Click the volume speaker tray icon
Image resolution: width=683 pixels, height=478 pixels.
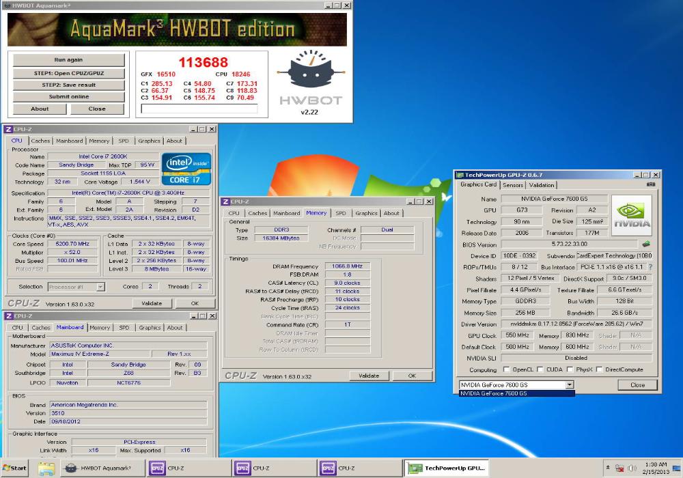632,468
